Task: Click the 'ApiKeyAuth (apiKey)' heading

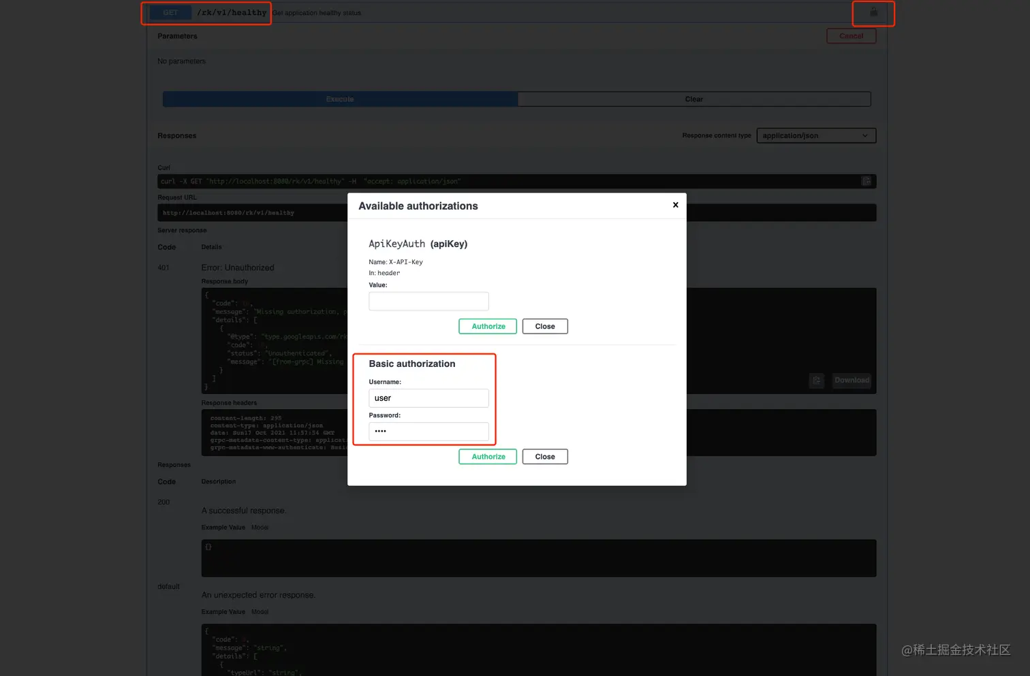Action: 418,244
